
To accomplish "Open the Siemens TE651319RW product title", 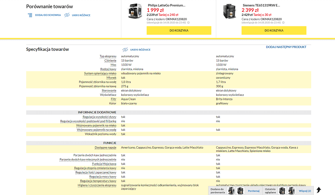I will coord(261,5).
